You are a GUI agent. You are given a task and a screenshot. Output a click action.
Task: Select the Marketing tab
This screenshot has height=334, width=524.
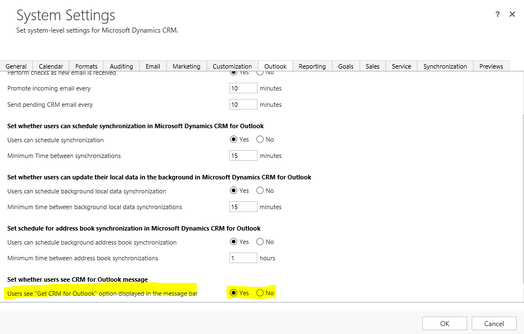click(186, 66)
